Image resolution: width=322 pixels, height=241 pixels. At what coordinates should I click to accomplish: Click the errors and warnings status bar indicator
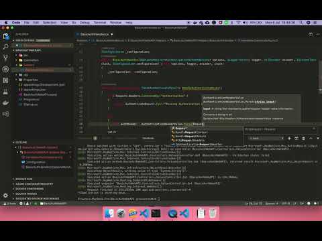tap(25, 204)
